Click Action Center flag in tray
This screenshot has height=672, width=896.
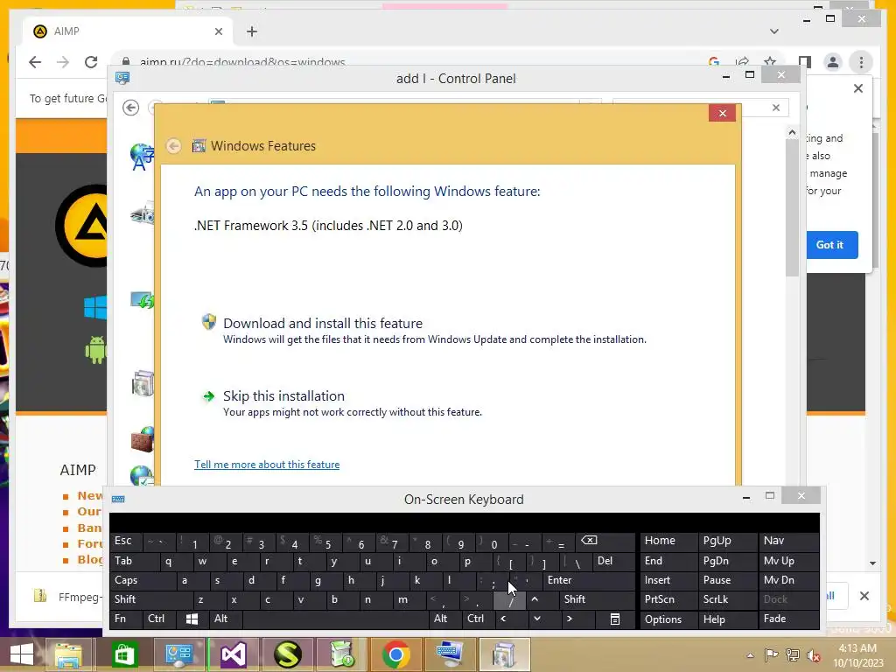point(771,655)
